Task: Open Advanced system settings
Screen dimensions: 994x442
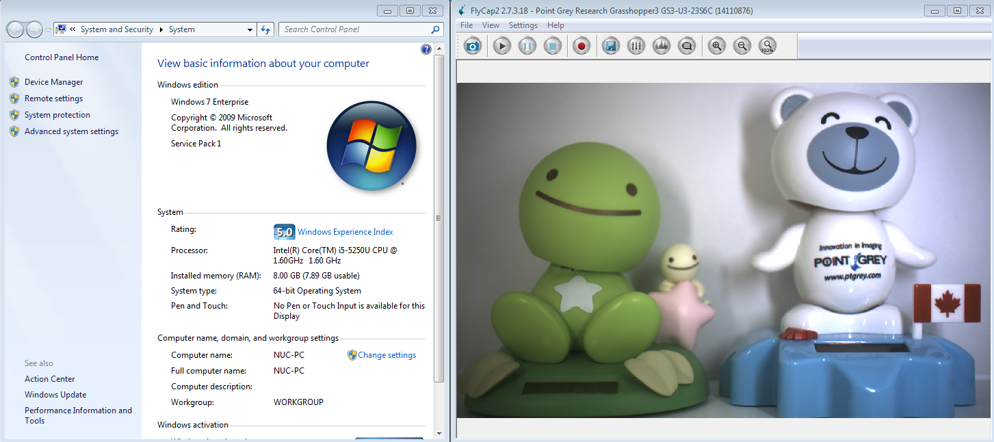Action: click(x=71, y=131)
